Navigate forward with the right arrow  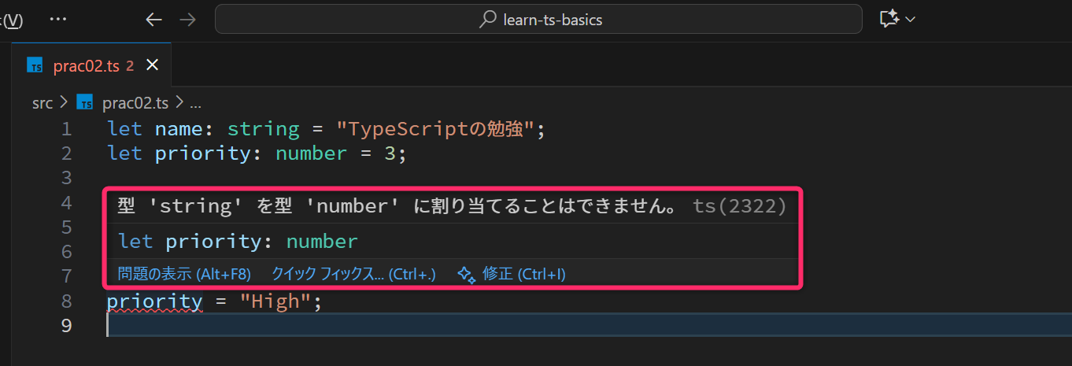pyautogui.click(x=187, y=20)
